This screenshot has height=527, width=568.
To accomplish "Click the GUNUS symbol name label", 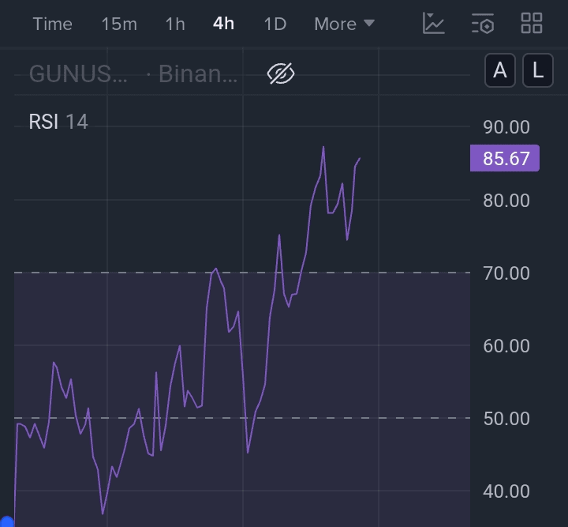I will coord(77,73).
